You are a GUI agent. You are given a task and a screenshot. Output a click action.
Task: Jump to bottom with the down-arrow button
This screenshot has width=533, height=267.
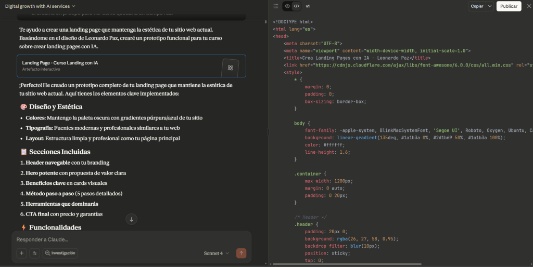(x=131, y=219)
